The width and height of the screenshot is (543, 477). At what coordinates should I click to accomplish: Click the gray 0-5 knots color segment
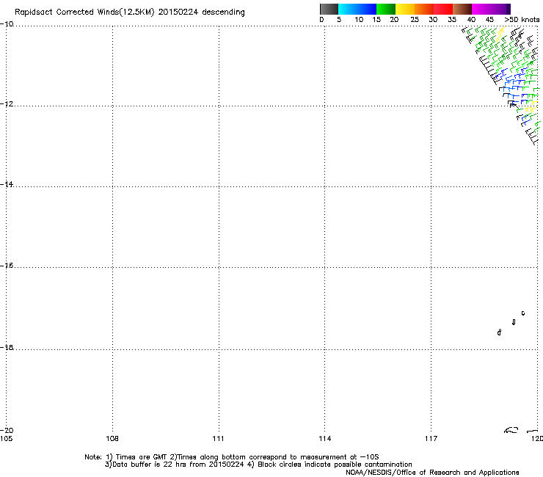[x=329, y=9]
